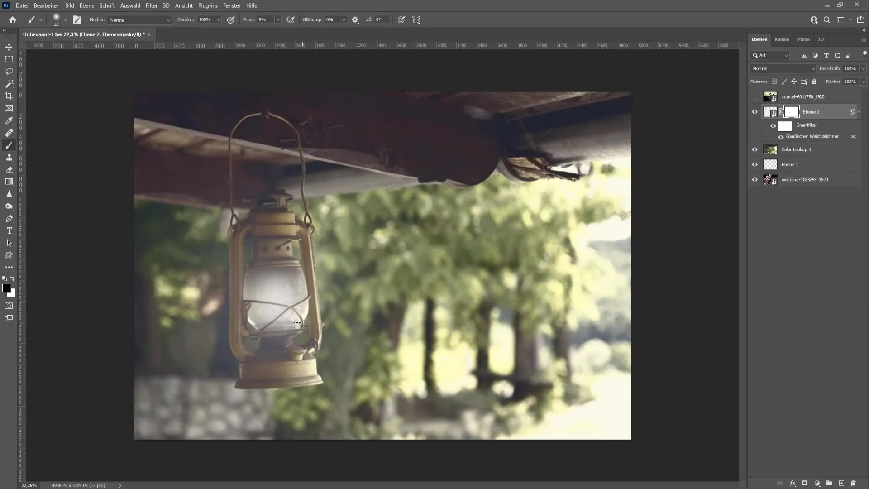869x489 pixels.
Task: Toggle visibility of Ebene 2 layer
Action: click(x=754, y=112)
